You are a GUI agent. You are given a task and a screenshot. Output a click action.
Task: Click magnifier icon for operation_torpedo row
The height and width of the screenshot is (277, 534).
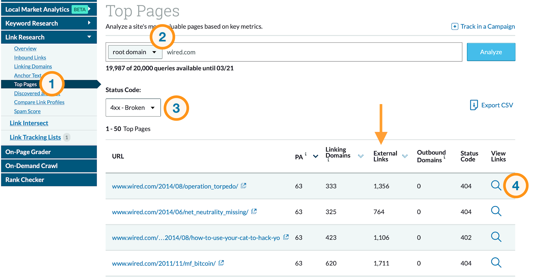[x=496, y=185]
